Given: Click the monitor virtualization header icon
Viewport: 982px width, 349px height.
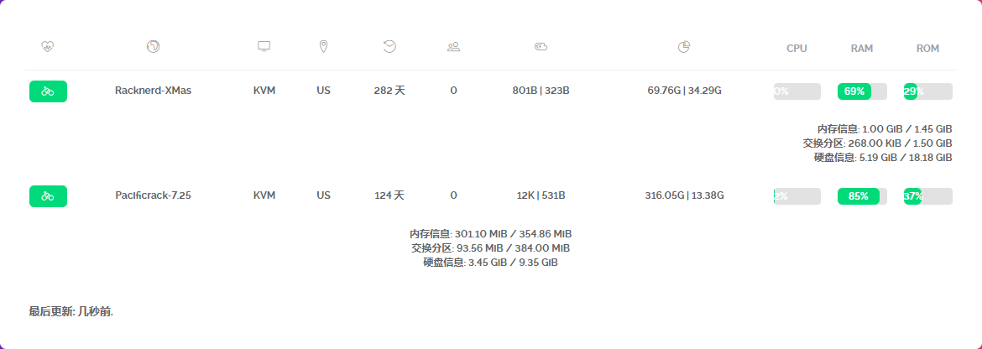Looking at the screenshot, I should pos(264,46).
